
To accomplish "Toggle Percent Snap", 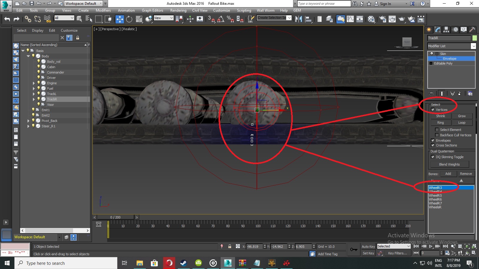I will coord(230,19).
